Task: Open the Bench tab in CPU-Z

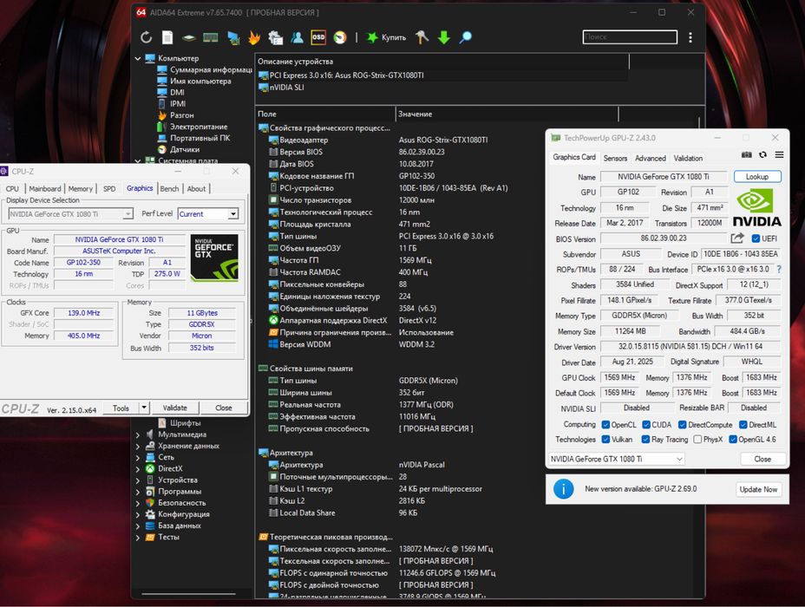Action: click(169, 188)
